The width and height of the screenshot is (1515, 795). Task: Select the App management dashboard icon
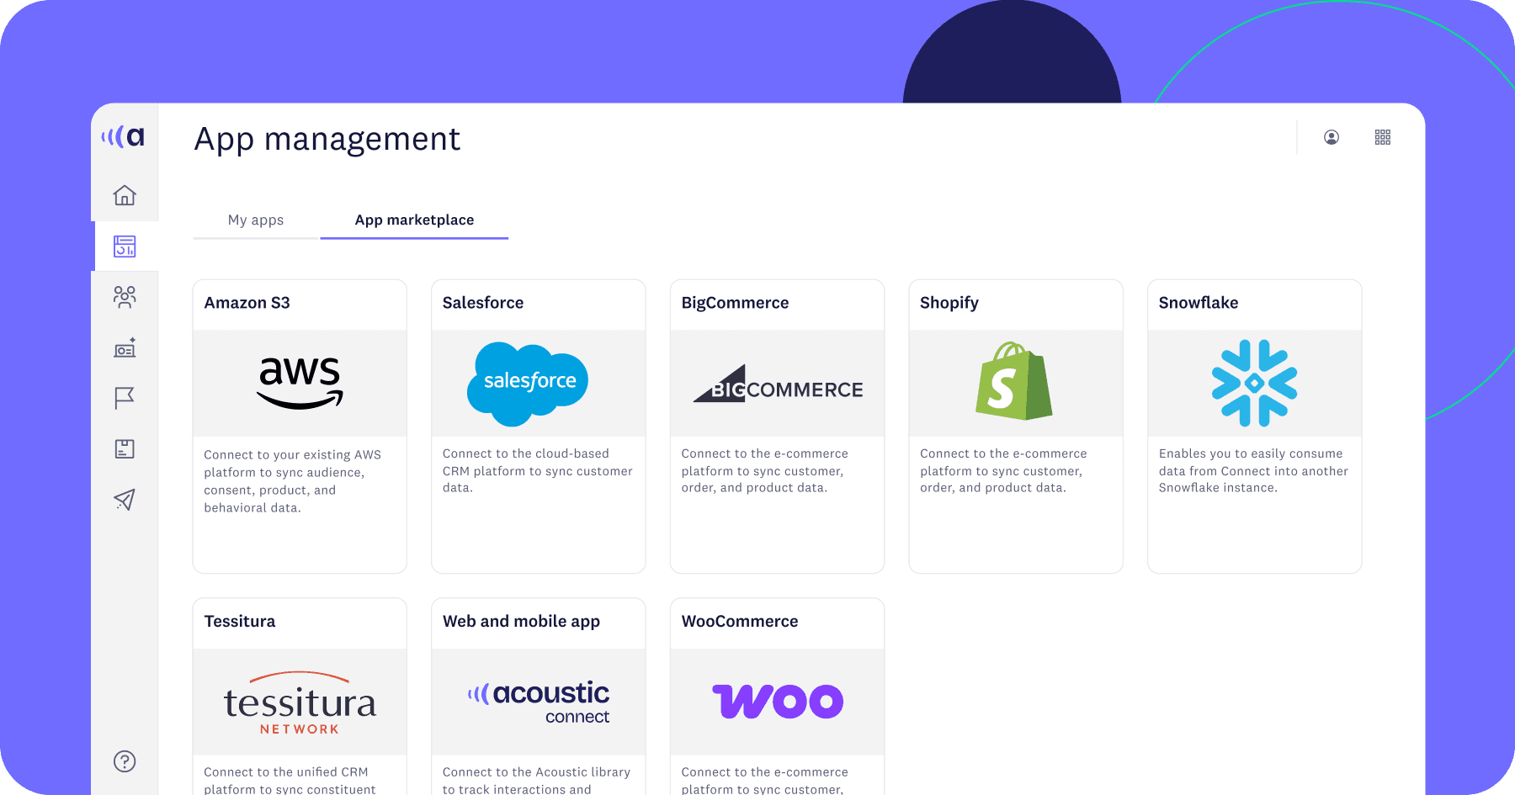(x=125, y=246)
